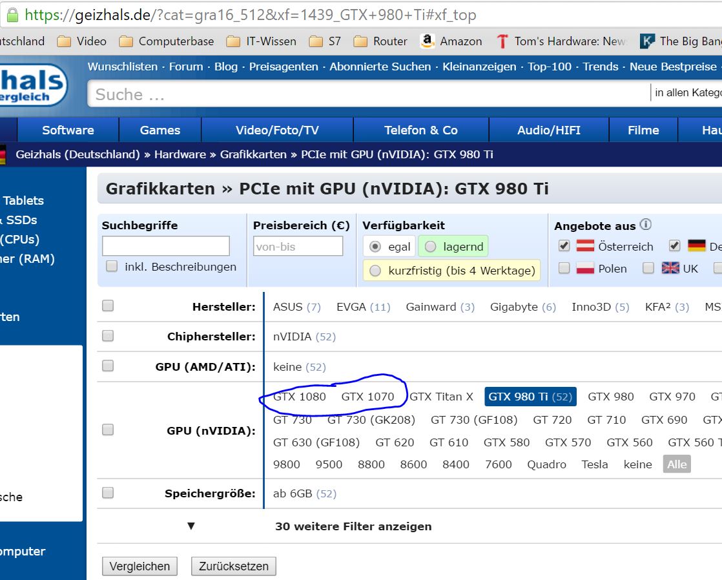
Task: Select egal availability radio
Action: [375, 247]
